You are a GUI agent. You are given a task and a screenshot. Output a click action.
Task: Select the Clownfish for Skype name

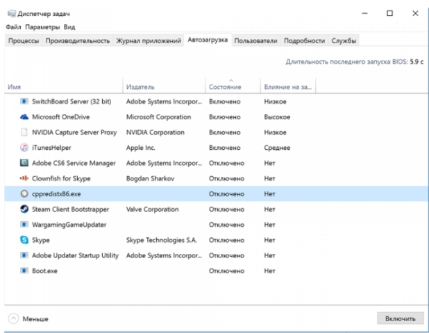point(61,178)
